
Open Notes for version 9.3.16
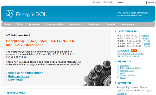pyautogui.click(x=147, y=43)
